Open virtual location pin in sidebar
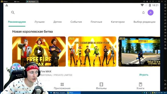 pos(165,45)
